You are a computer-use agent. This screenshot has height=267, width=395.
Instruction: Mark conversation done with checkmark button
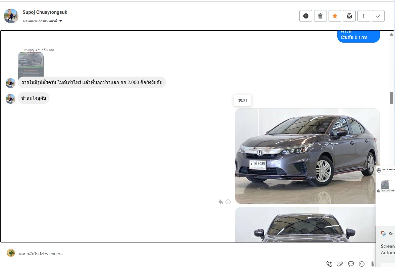point(378,16)
